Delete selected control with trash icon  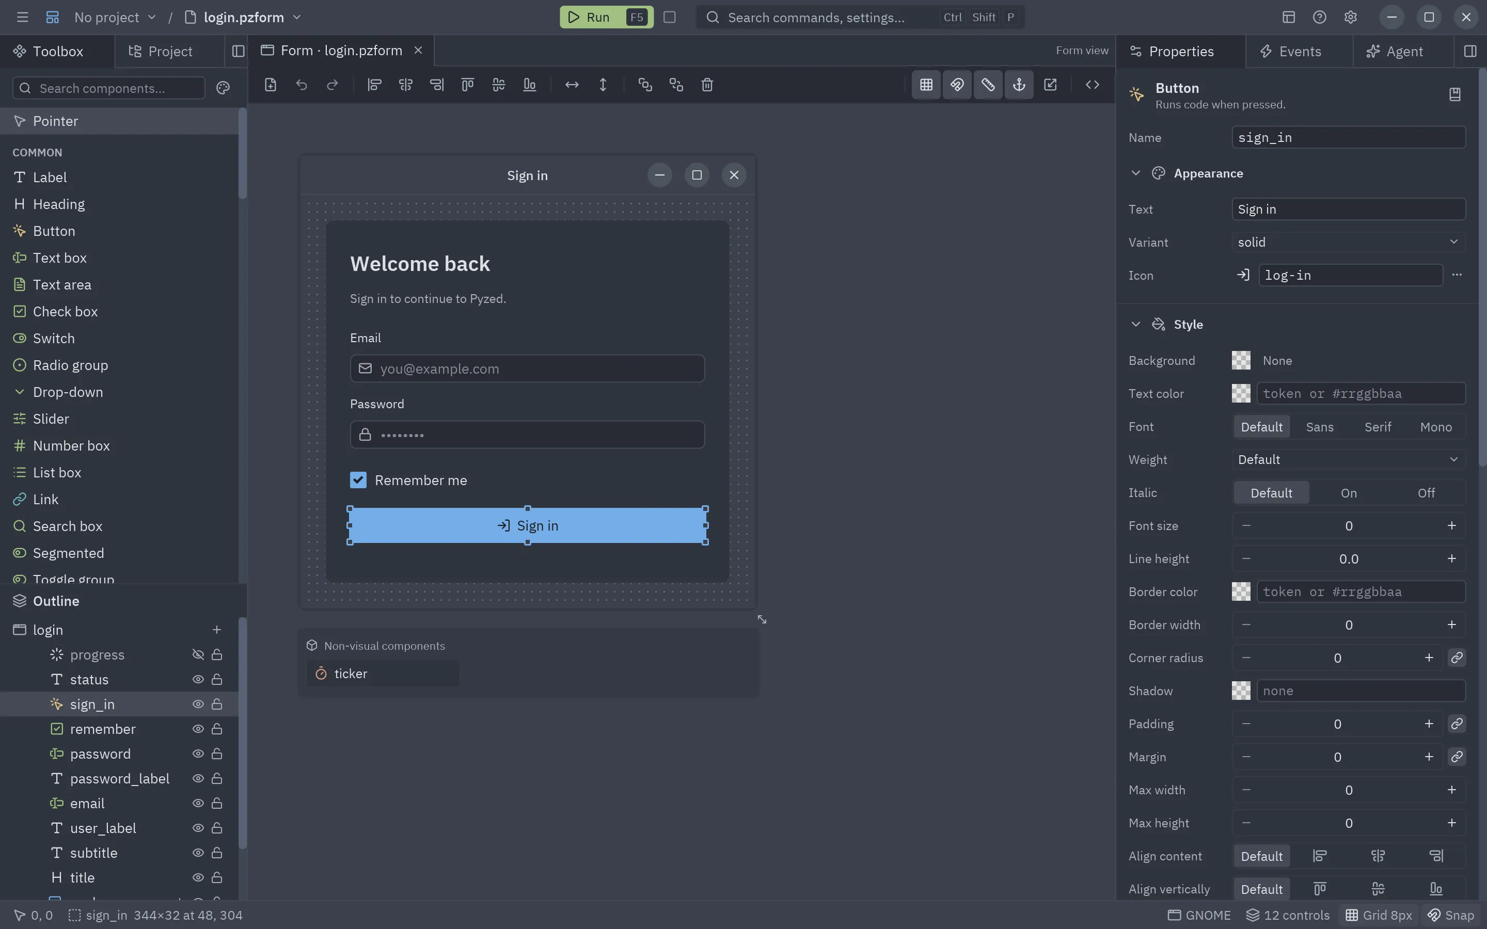point(707,85)
